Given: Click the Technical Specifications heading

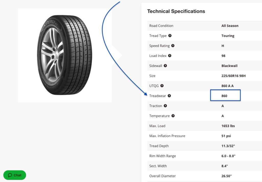Looking at the screenshot, I should tap(176, 11).
